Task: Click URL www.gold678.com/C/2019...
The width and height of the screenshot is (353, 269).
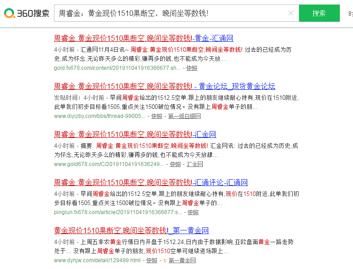Action: tap(109, 164)
